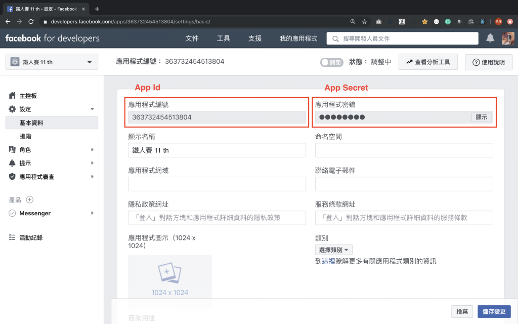Click the 捨棄 discard button
This screenshot has width=518, height=324.
click(x=462, y=311)
